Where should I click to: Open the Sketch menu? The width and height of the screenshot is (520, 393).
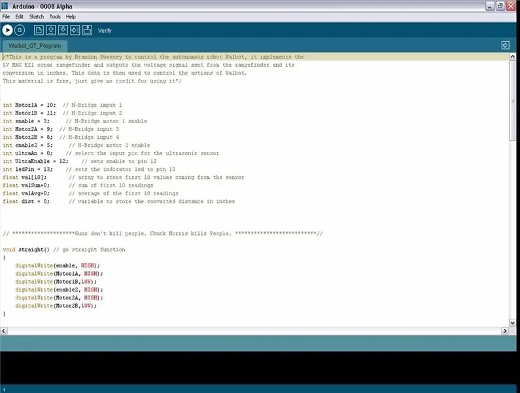coord(37,16)
